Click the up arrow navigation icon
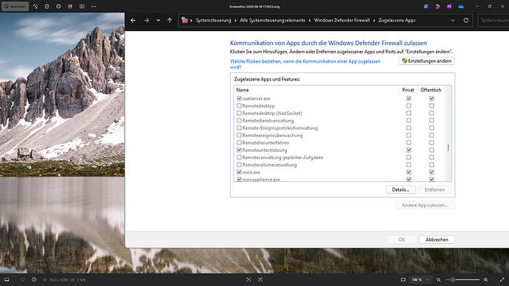This screenshot has height=286, width=509. pos(170,21)
